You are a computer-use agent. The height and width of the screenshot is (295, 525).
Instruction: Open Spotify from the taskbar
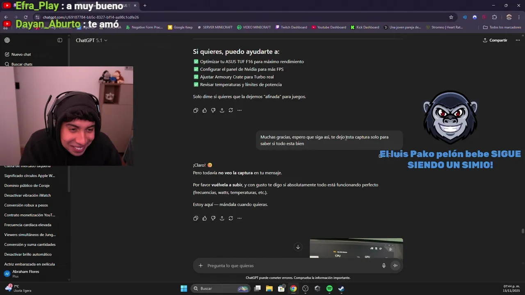click(x=329, y=288)
